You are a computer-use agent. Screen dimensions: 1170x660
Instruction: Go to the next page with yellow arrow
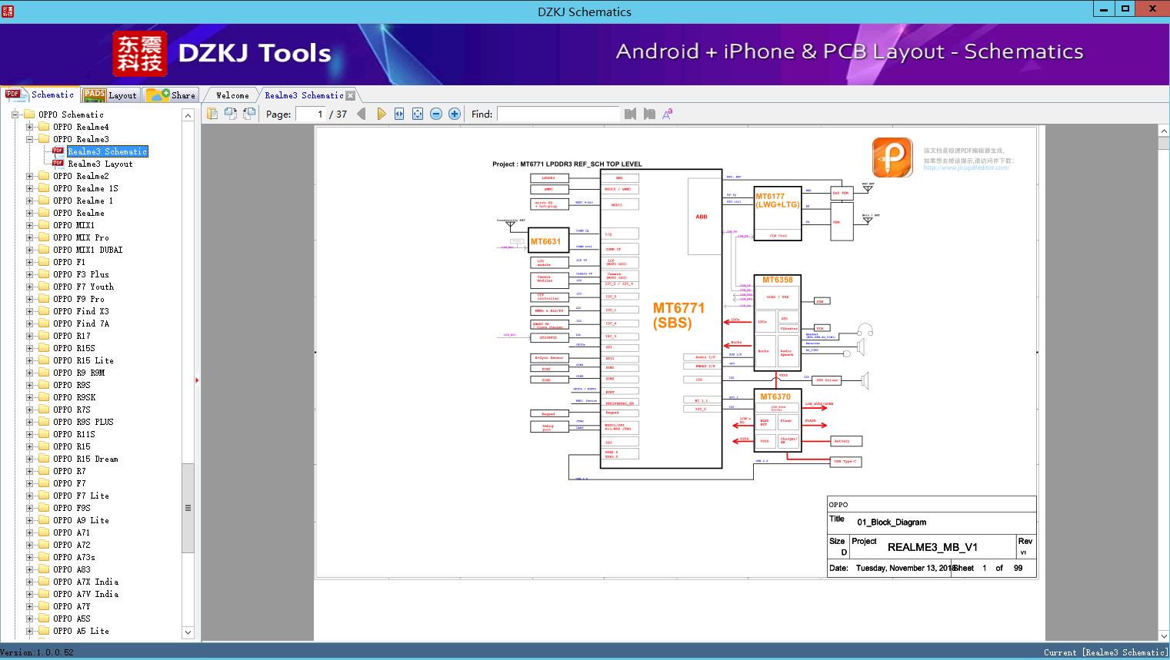pos(381,114)
